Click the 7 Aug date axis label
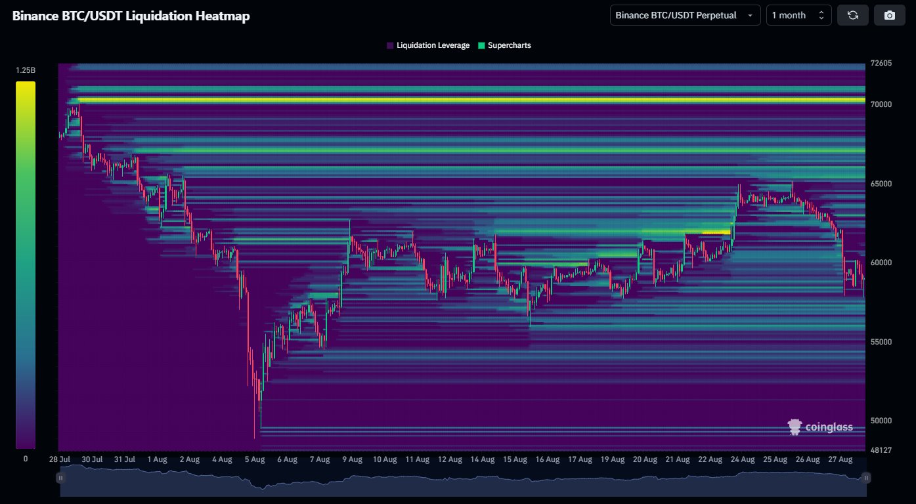 319,459
